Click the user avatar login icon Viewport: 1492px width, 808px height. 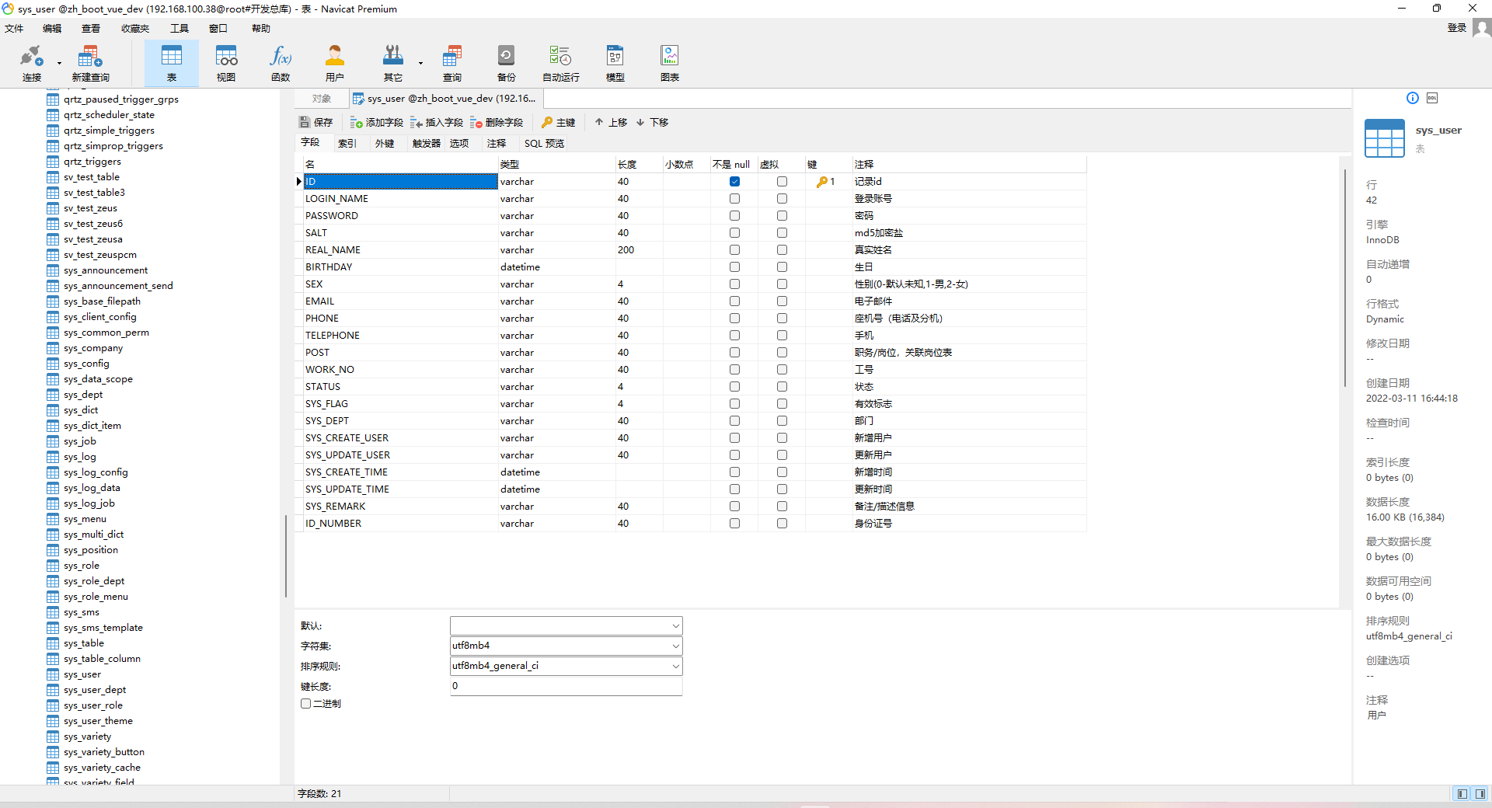[x=1482, y=28]
